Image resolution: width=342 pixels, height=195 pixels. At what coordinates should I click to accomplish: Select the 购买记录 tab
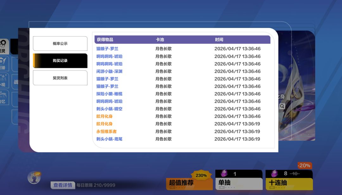60,61
